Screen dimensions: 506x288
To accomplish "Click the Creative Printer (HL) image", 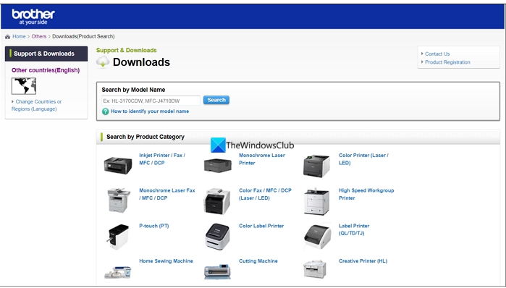I will point(315,269).
